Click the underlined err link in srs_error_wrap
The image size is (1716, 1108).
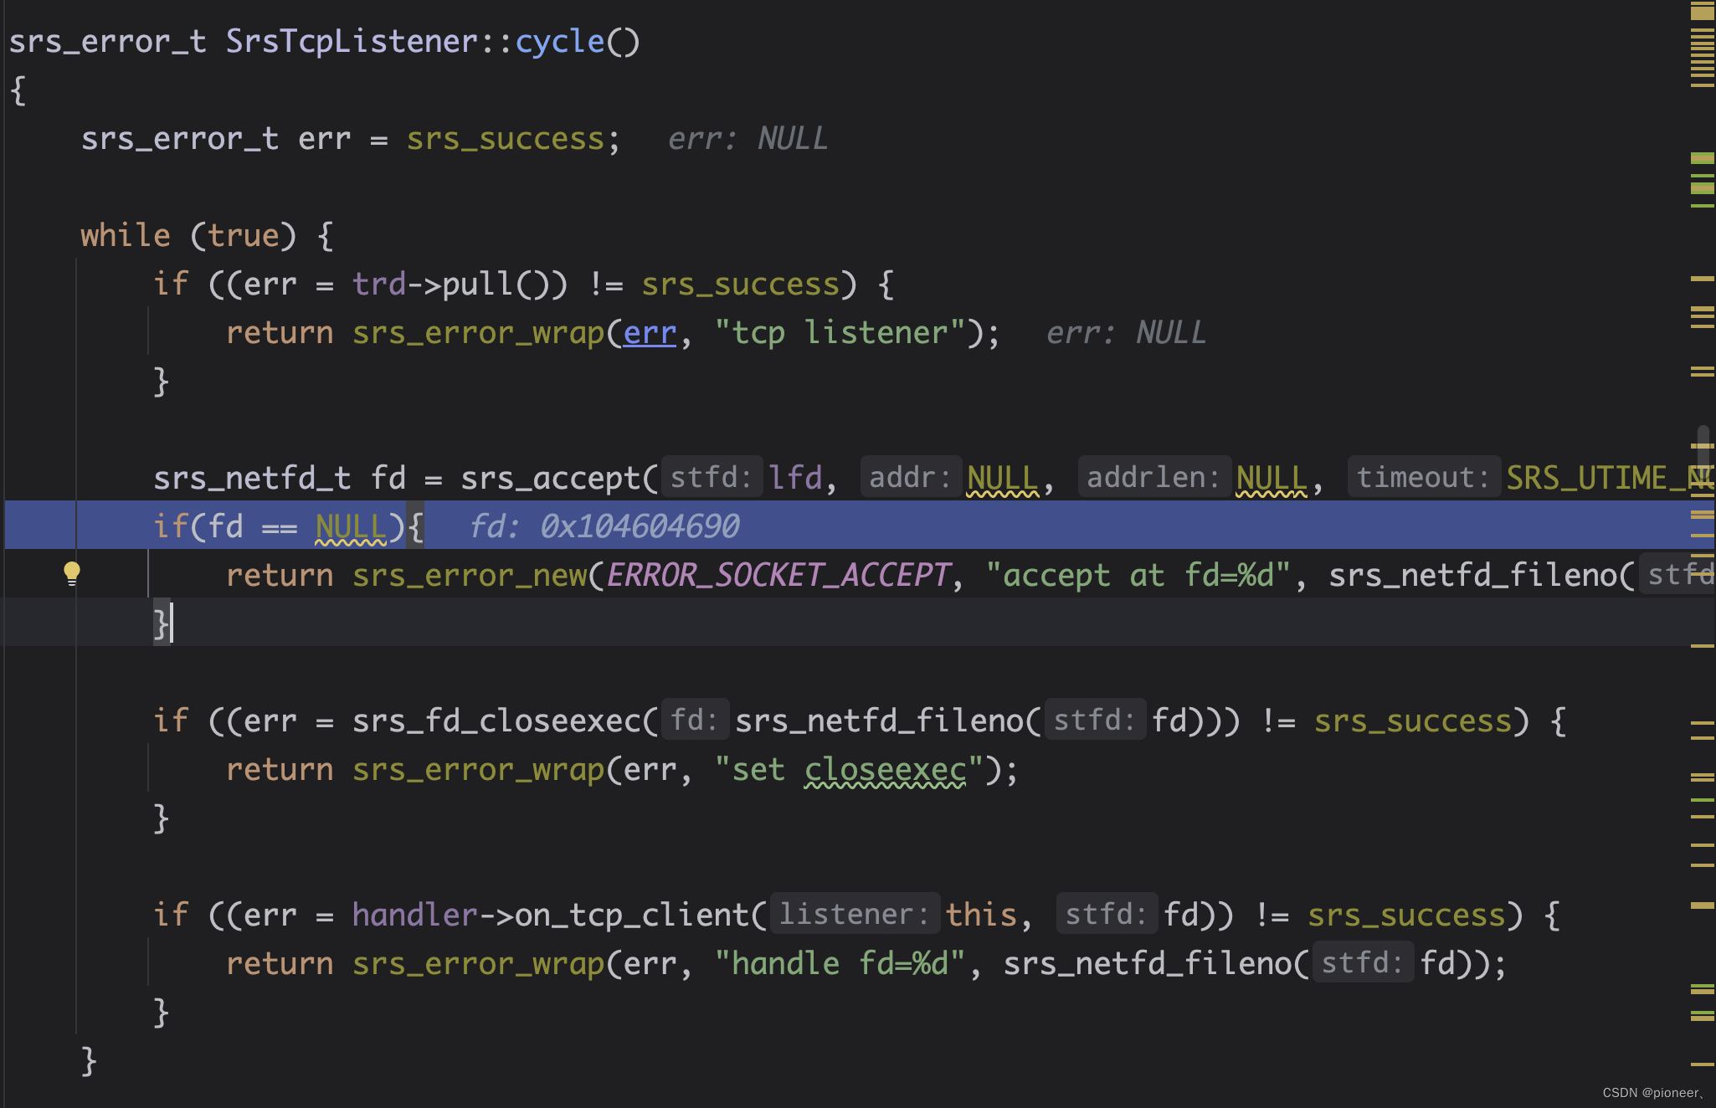[x=650, y=333]
